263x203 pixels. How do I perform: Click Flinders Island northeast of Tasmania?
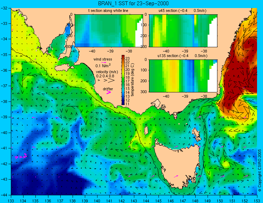pos(196,133)
